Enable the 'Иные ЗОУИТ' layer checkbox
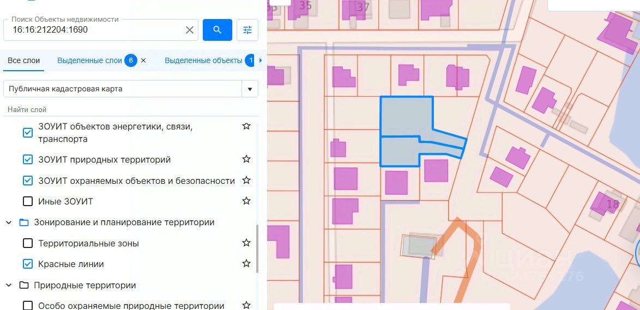This screenshot has height=310, width=640. [27, 201]
